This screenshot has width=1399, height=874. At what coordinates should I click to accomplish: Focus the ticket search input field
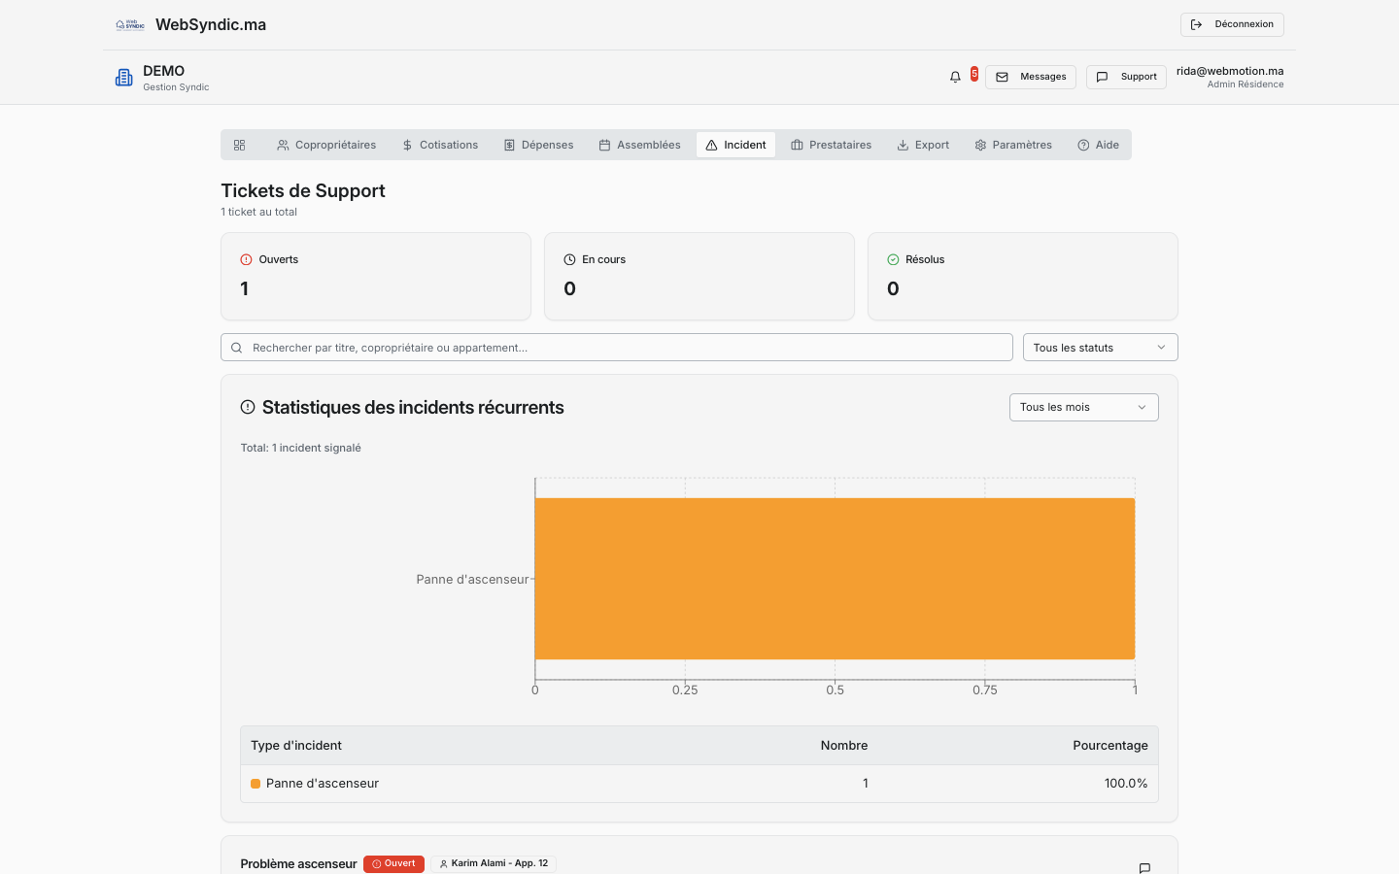[x=622, y=348]
